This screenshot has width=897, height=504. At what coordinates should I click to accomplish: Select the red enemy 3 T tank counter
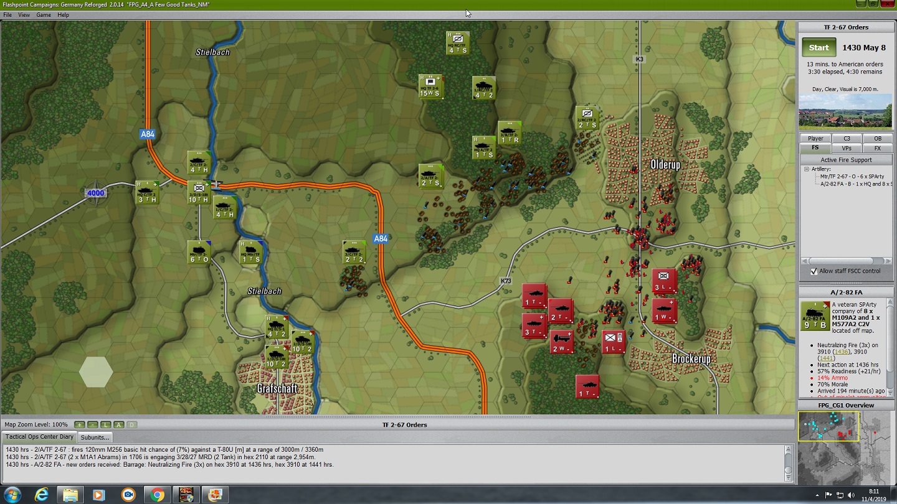[534, 325]
